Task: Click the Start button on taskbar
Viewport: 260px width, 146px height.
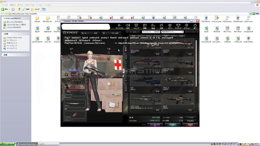Action: coord(7,144)
